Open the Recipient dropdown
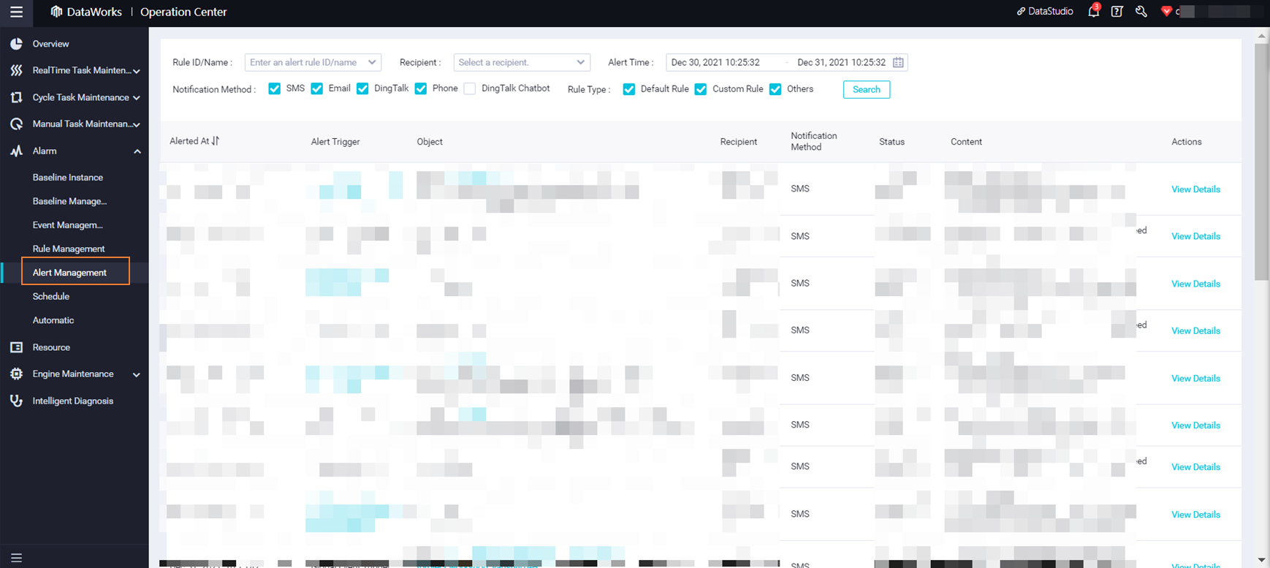Viewport: 1270px width, 568px height. 522,62
